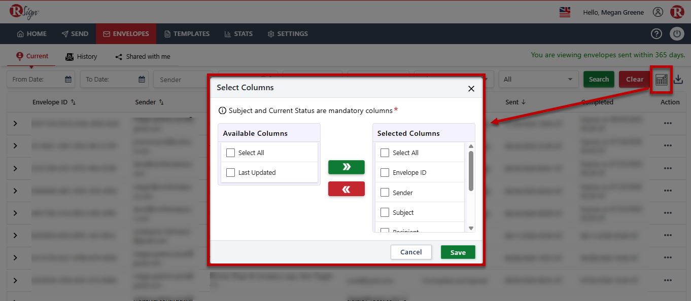
Task: Check the Last Updated column checkbox
Action: click(230, 172)
